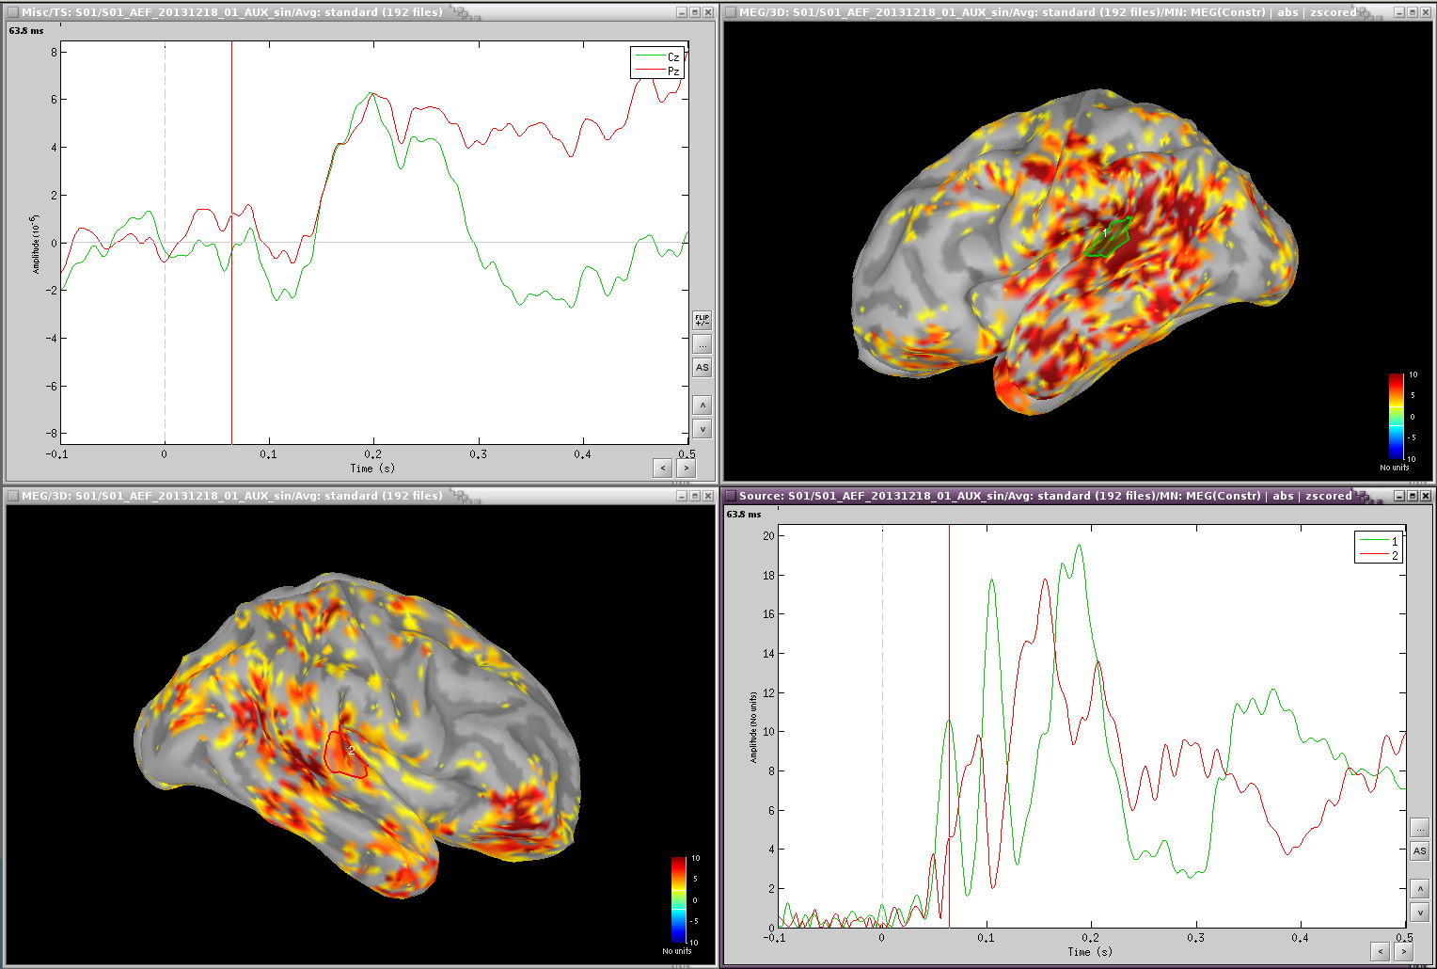Open window menu icon of Misc/TS figure
Image resolution: width=1437 pixels, height=969 pixels.
[x=12, y=12]
